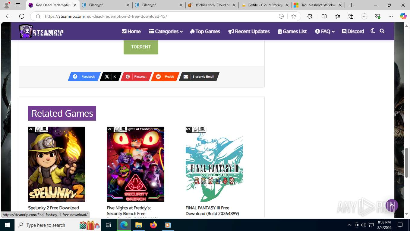The width and height of the screenshot is (410, 231).
Task: Open the page reader icon in address bar
Action: pos(281,16)
